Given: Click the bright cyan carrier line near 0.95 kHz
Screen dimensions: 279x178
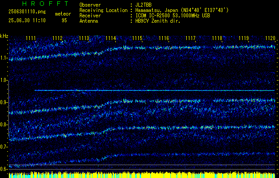Looking at the screenshot, I should 154,90.
